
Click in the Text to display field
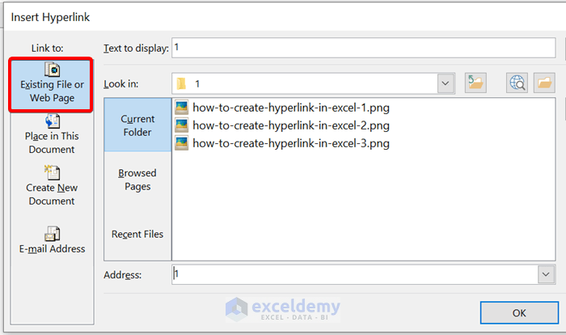(x=364, y=48)
